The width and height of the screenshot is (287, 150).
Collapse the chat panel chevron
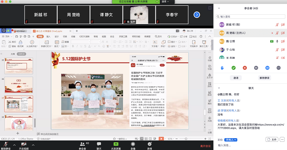[219, 88]
